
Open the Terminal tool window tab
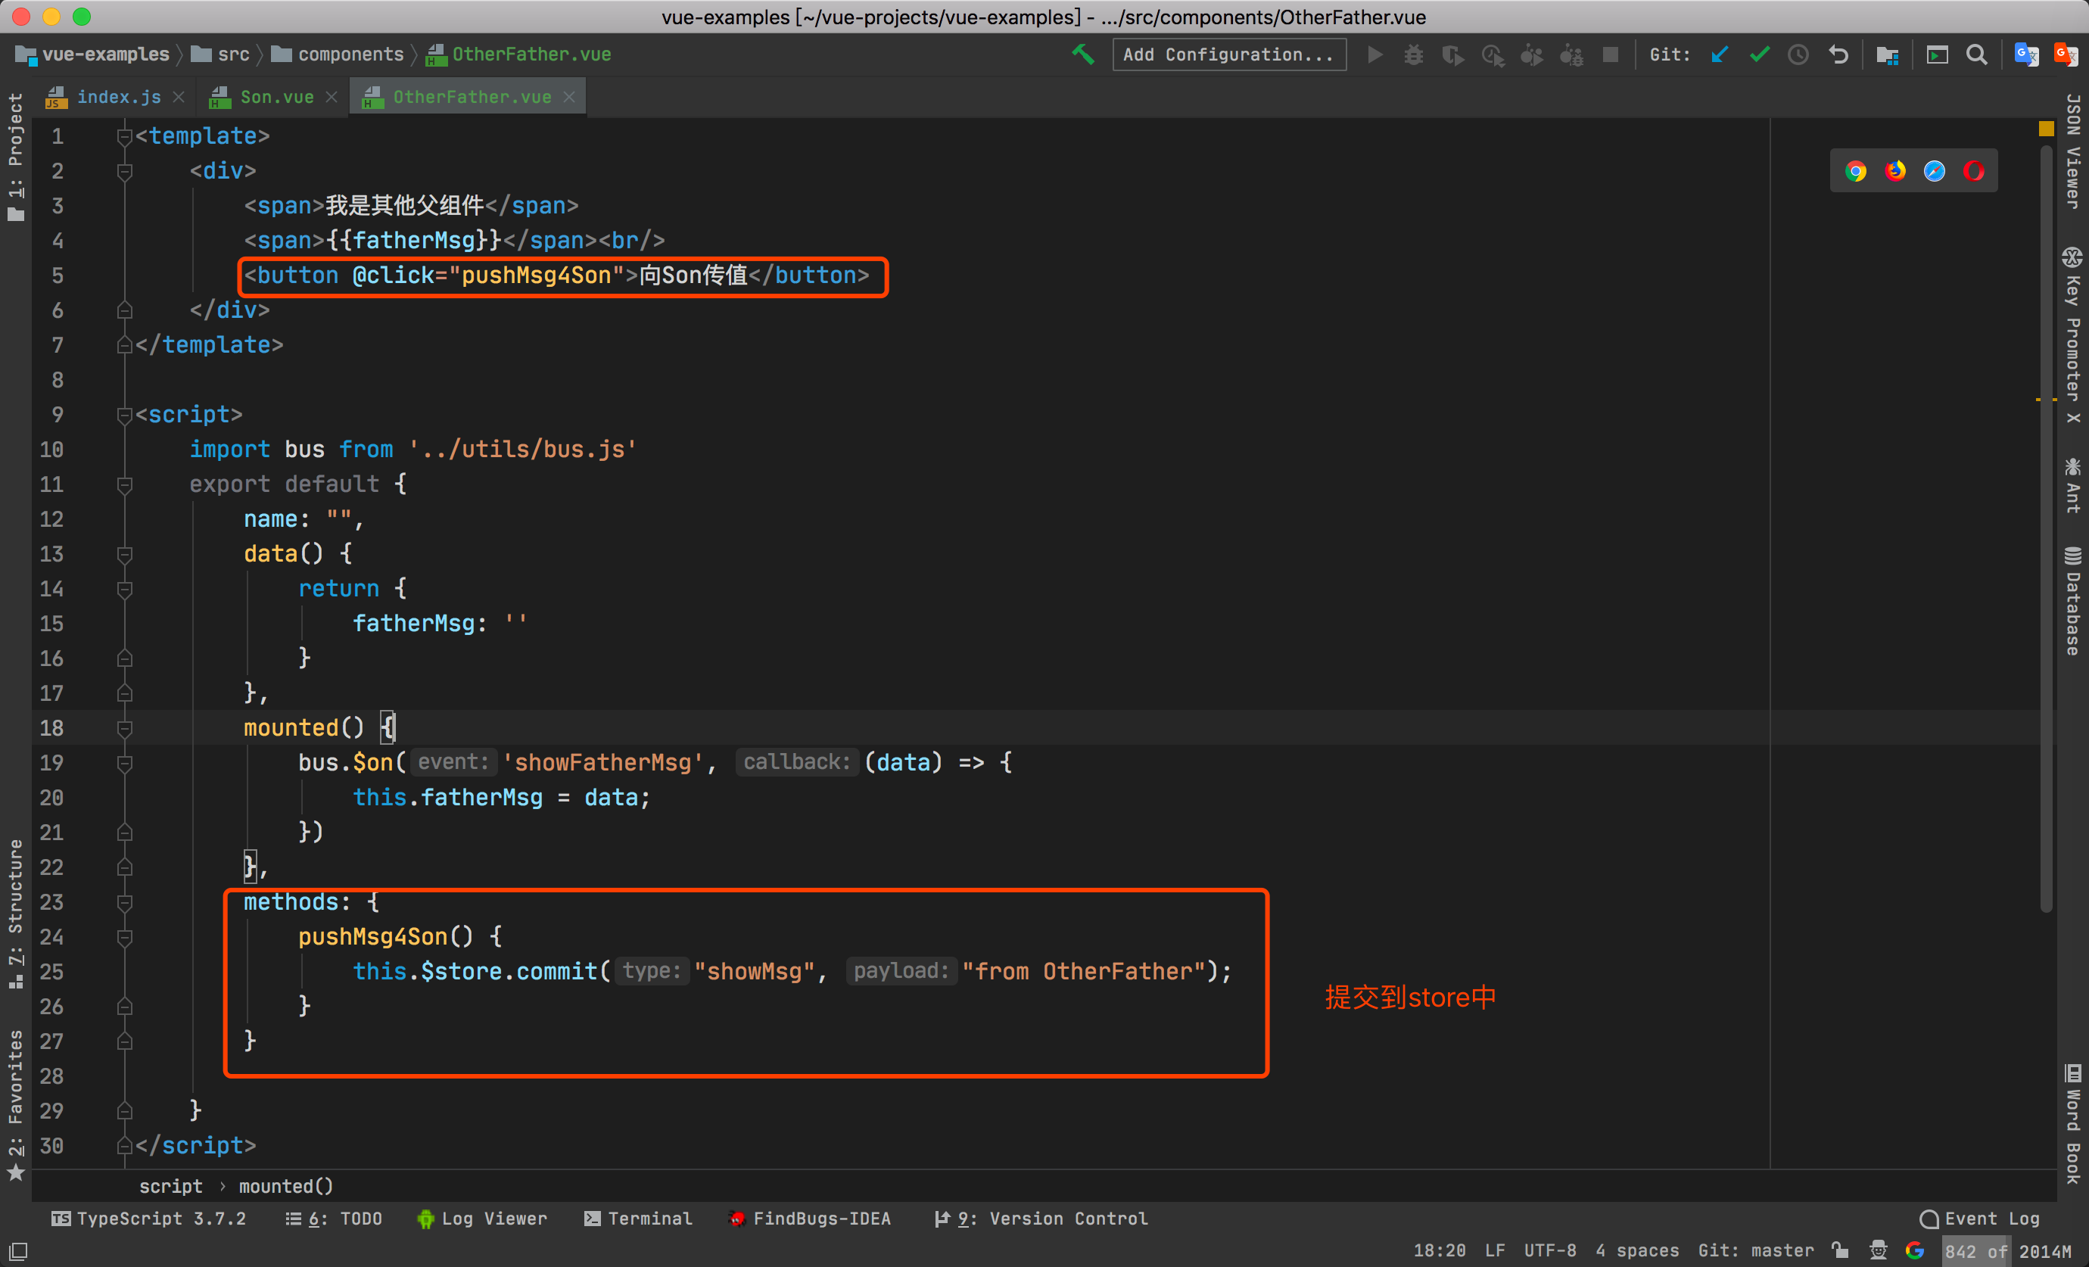pyautogui.click(x=638, y=1219)
